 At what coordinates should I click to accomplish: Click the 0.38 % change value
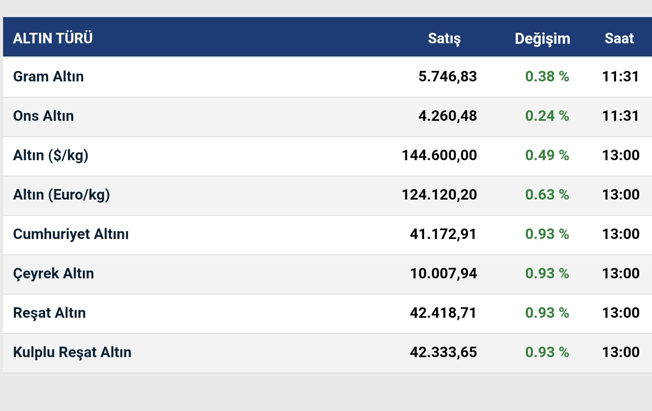coord(547,77)
